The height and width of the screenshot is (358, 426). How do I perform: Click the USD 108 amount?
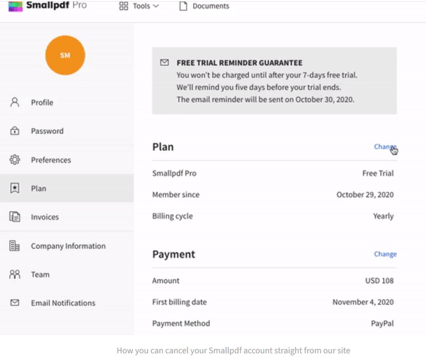(379, 280)
